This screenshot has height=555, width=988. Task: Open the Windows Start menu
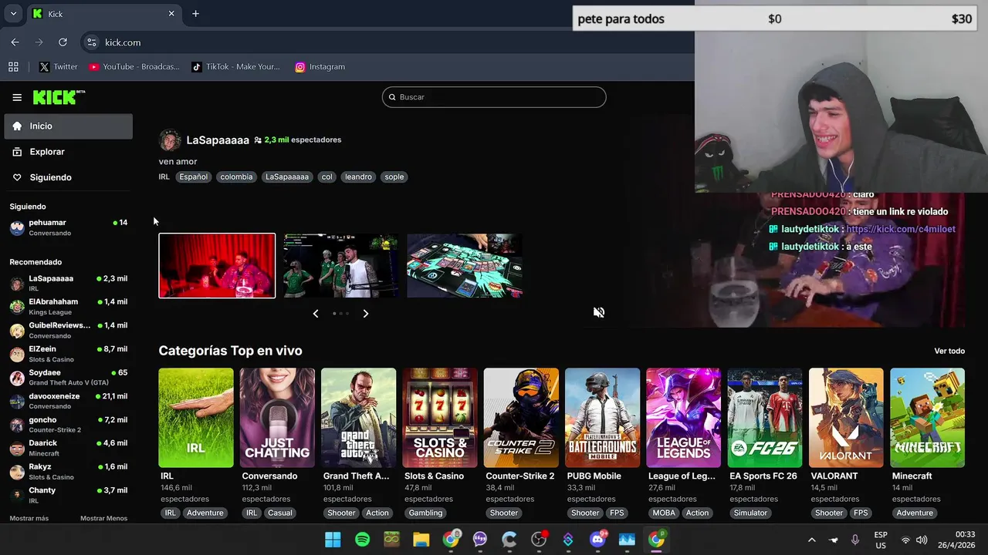coord(333,540)
